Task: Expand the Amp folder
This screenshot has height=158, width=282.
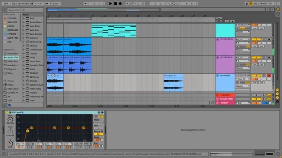Action: click(24, 18)
